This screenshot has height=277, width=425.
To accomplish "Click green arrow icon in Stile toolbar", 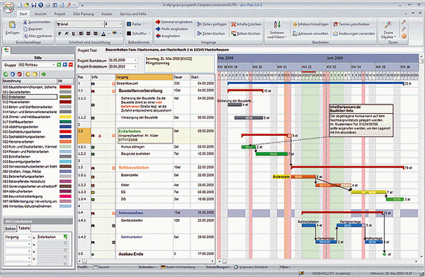I will [44, 74].
